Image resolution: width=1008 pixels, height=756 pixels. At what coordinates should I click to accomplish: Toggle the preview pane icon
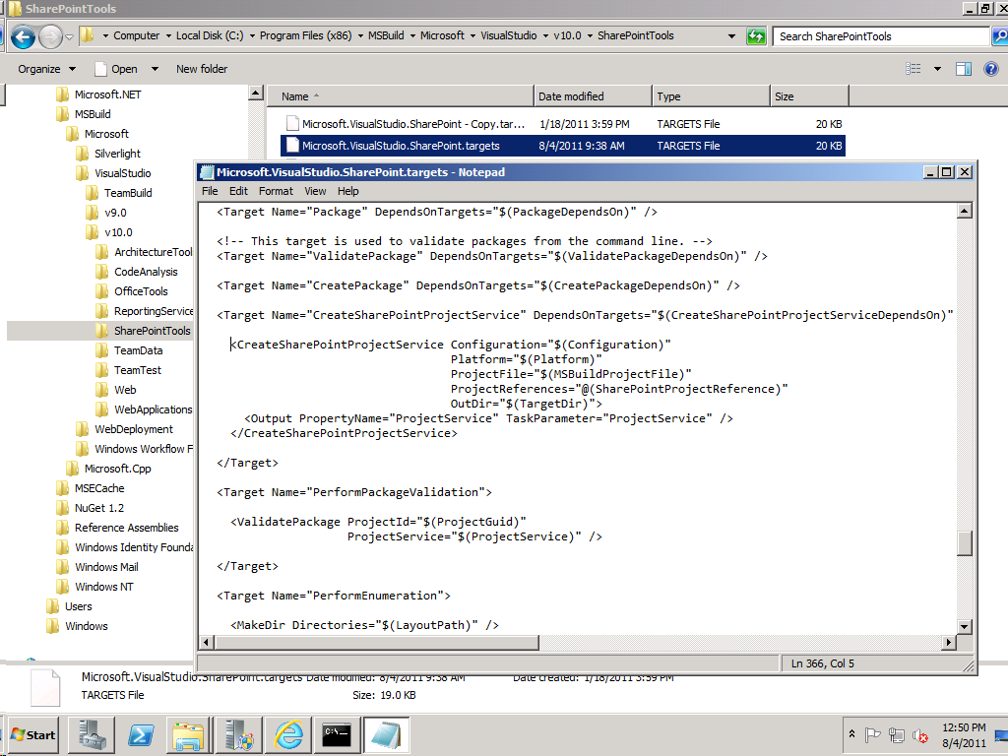click(964, 69)
